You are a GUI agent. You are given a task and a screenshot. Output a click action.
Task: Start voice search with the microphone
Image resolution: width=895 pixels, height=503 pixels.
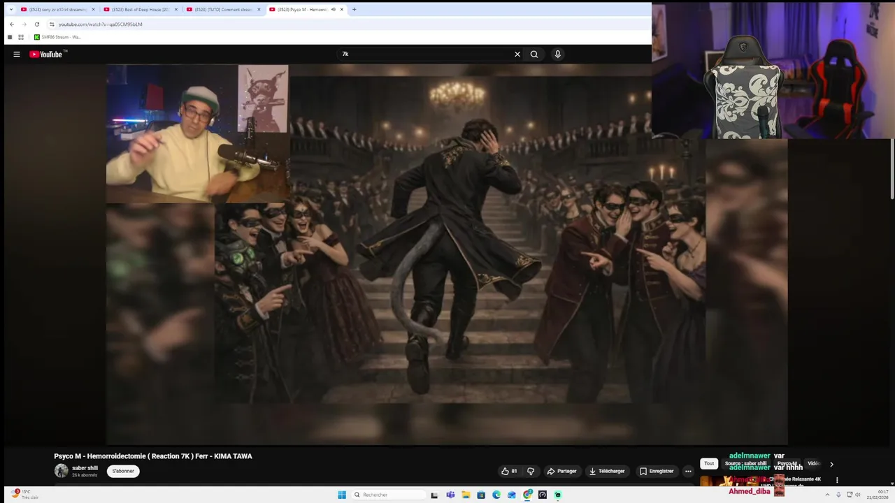(x=557, y=54)
